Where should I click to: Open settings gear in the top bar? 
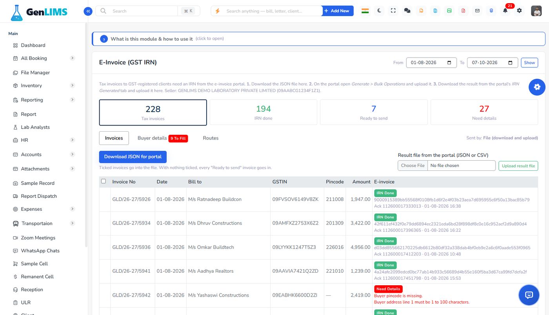[519, 11]
